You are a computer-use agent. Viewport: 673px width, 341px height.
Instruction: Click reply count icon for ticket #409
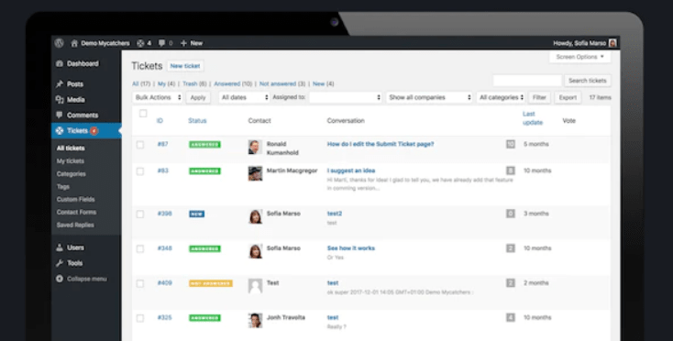(511, 283)
